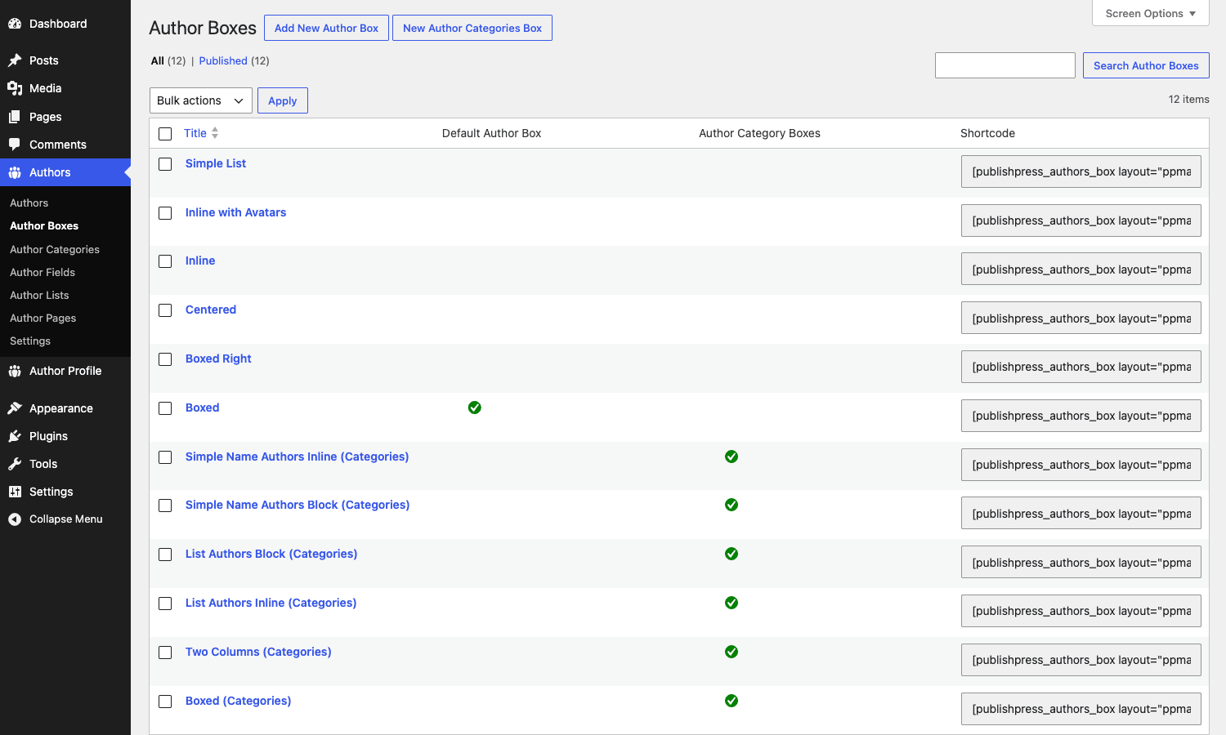Click Add New Author Box button
Image resolution: width=1226 pixels, height=735 pixels.
[x=326, y=28]
